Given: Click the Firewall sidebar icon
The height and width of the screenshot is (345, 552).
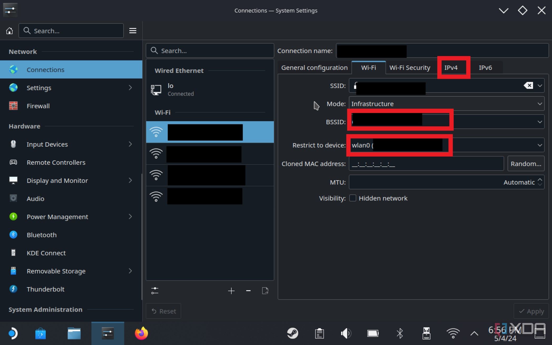Looking at the screenshot, I should 13,106.
